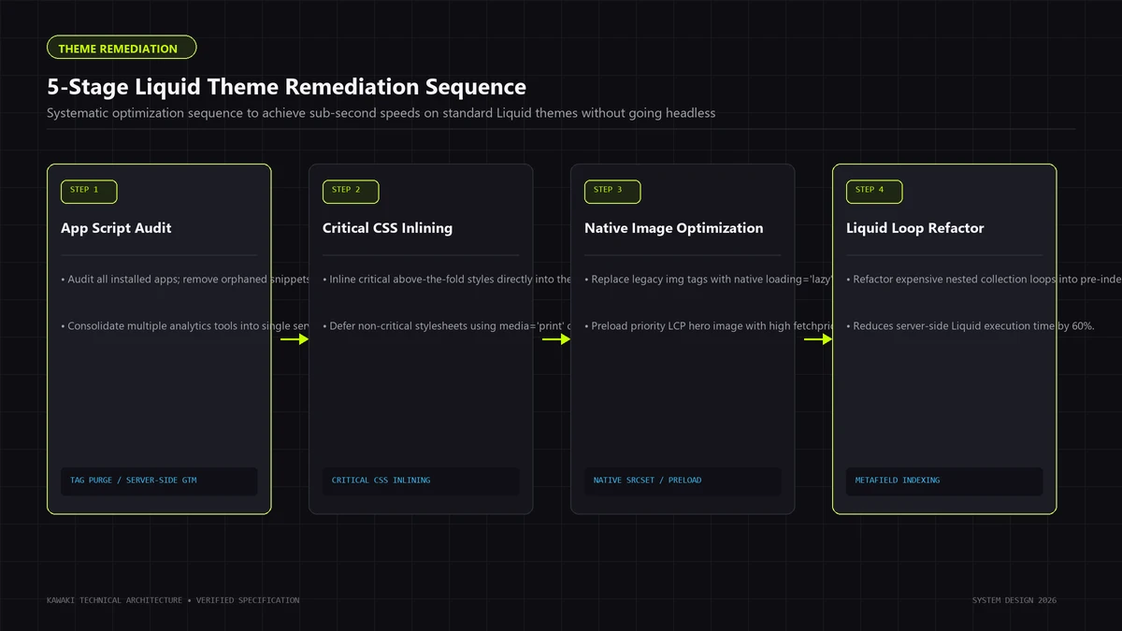
Task: Click the bullet 'Reduces server-side Liquid execution time'
Action: tap(971, 326)
